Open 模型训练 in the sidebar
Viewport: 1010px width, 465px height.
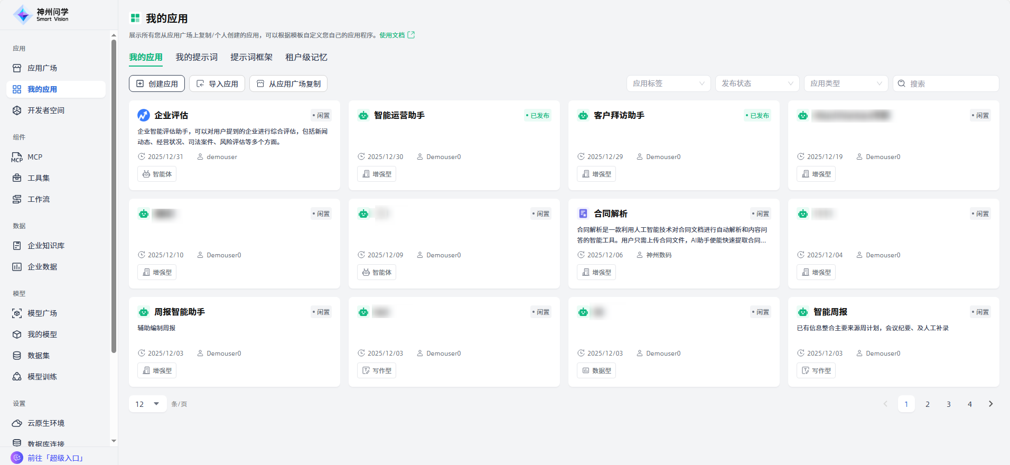(x=42, y=377)
